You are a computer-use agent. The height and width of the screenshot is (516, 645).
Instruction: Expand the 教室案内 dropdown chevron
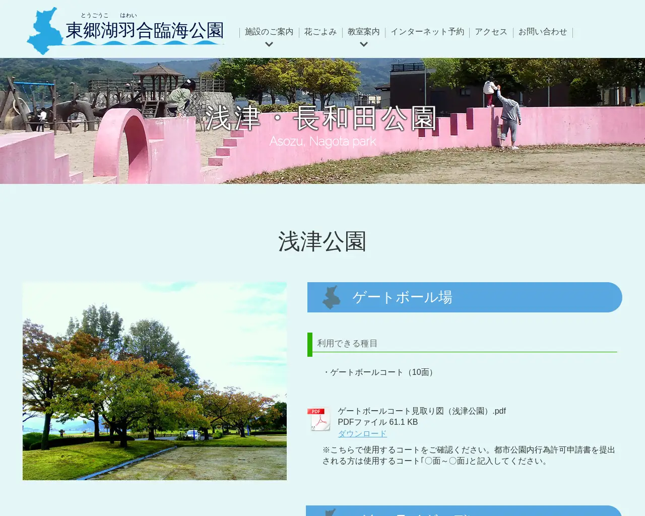point(363,44)
